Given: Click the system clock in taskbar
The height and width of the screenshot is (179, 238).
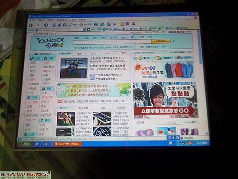Looking at the screenshot, I should (202, 143).
